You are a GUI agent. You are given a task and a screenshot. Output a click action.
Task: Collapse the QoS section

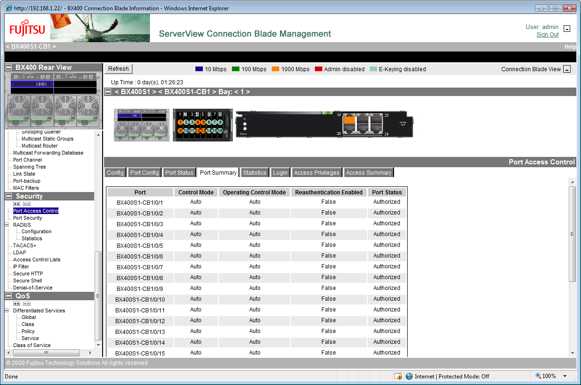9,296
